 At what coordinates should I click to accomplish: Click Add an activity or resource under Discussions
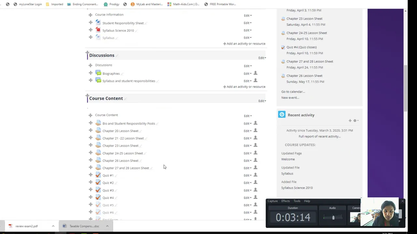244,87
